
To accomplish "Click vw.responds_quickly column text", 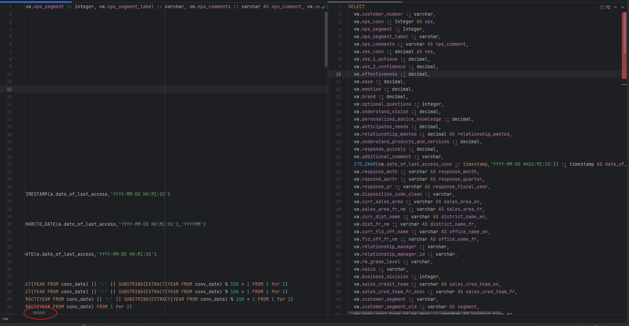I will (x=380, y=149).
